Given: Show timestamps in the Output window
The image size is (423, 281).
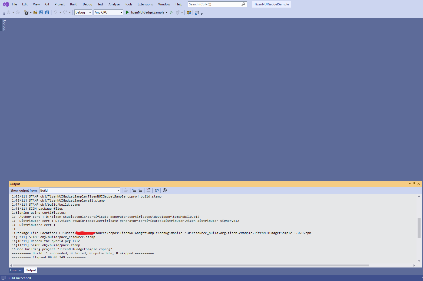Looking at the screenshot, I should pos(165,190).
